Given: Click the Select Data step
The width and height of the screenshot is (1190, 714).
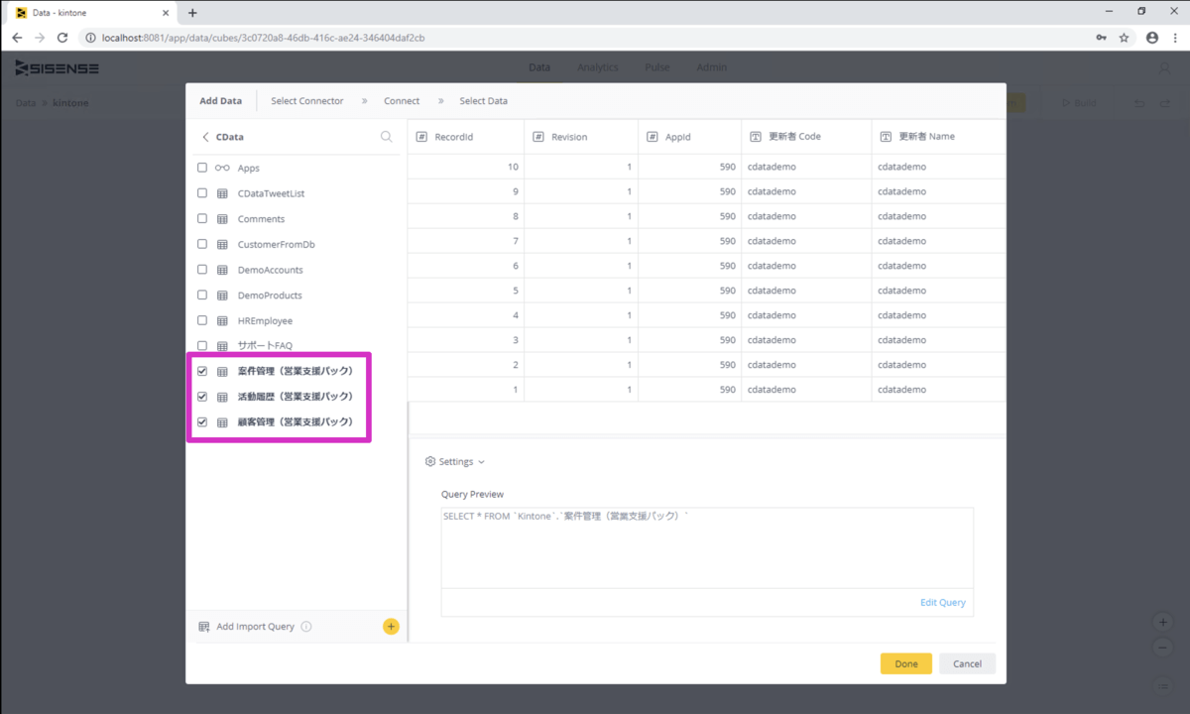Looking at the screenshot, I should 484,101.
